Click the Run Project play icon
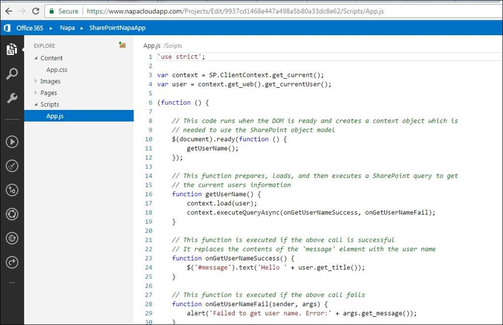Screen dimensions: 503x325 (12, 142)
